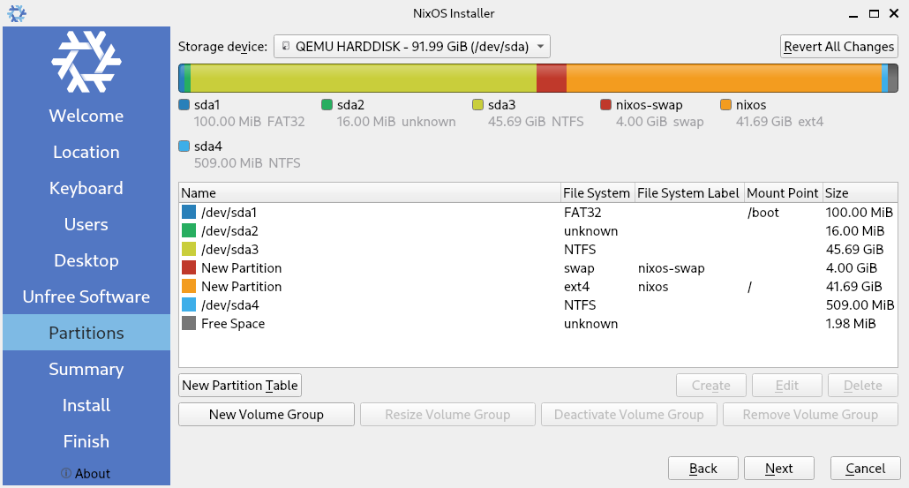Image resolution: width=909 pixels, height=488 pixels.
Task: Click the gray Free Space row icon
Action: click(x=189, y=324)
